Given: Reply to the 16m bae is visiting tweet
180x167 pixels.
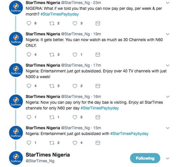Looking at the screenshot, I should (29, 117).
